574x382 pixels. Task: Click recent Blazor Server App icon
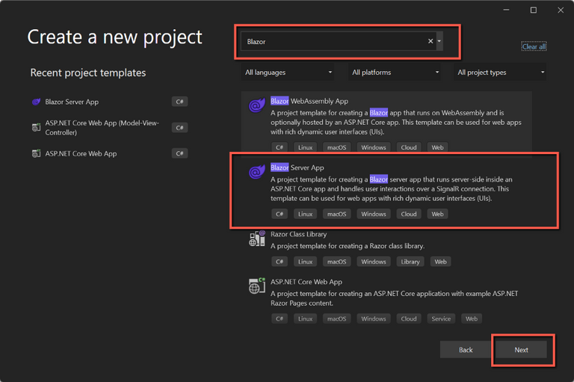pos(36,102)
